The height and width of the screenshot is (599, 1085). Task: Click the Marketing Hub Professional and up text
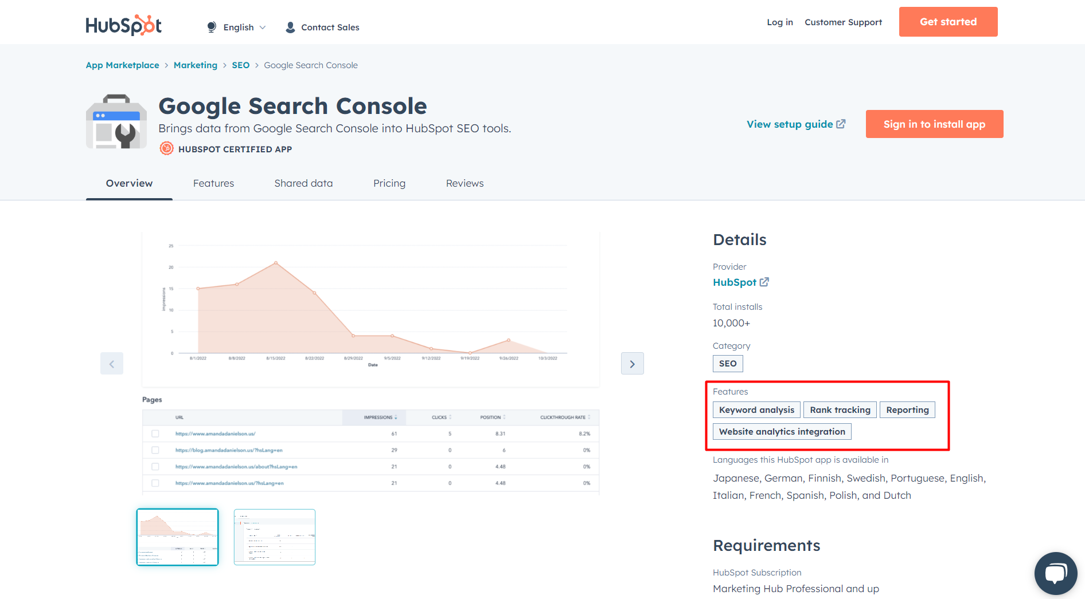[796, 589]
